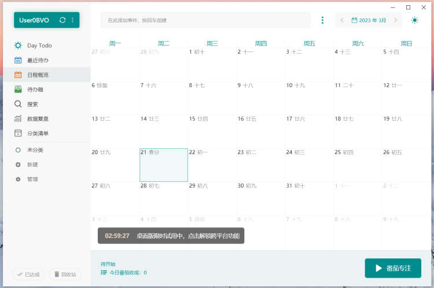
Task: Toggle light/dark theme sun icon
Action: tap(414, 20)
